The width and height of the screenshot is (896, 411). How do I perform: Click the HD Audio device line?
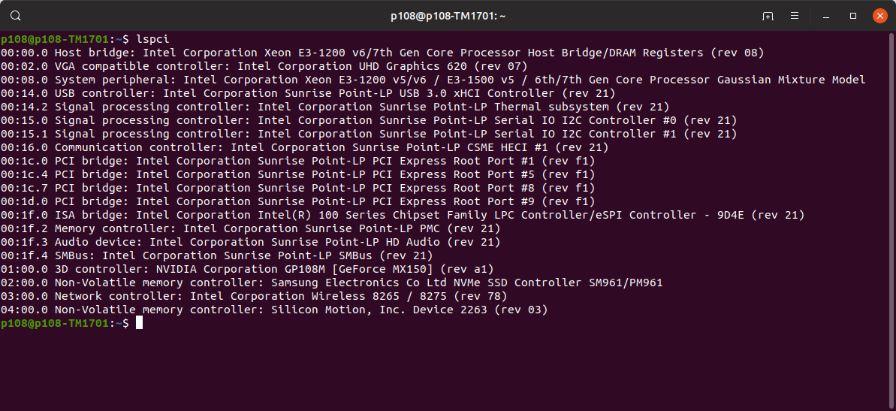coord(250,242)
